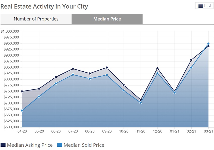Click the 05-20 Median Asking Price point
The image size is (214, 150).
coord(39,89)
